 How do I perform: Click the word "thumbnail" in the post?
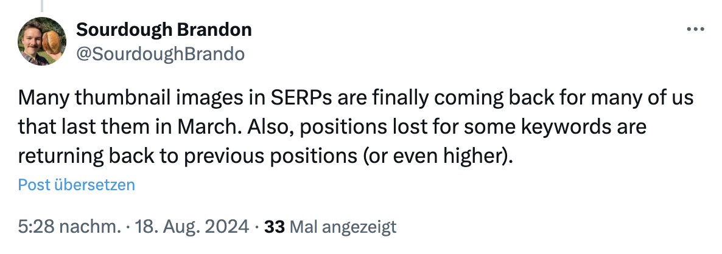click(x=107, y=98)
